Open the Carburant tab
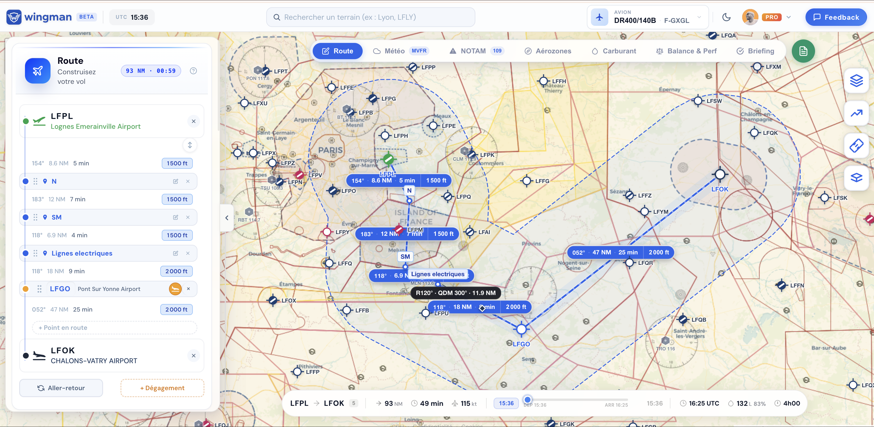Image resolution: width=874 pixels, height=427 pixels. [x=614, y=51]
